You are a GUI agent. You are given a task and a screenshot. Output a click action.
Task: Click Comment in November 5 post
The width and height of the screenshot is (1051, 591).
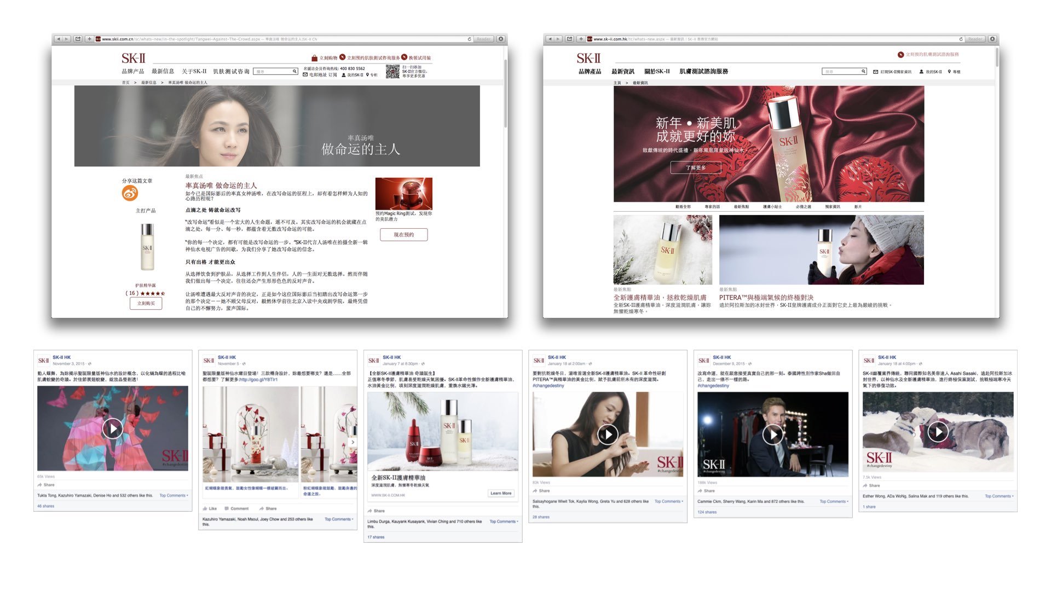click(x=236, y=508)
